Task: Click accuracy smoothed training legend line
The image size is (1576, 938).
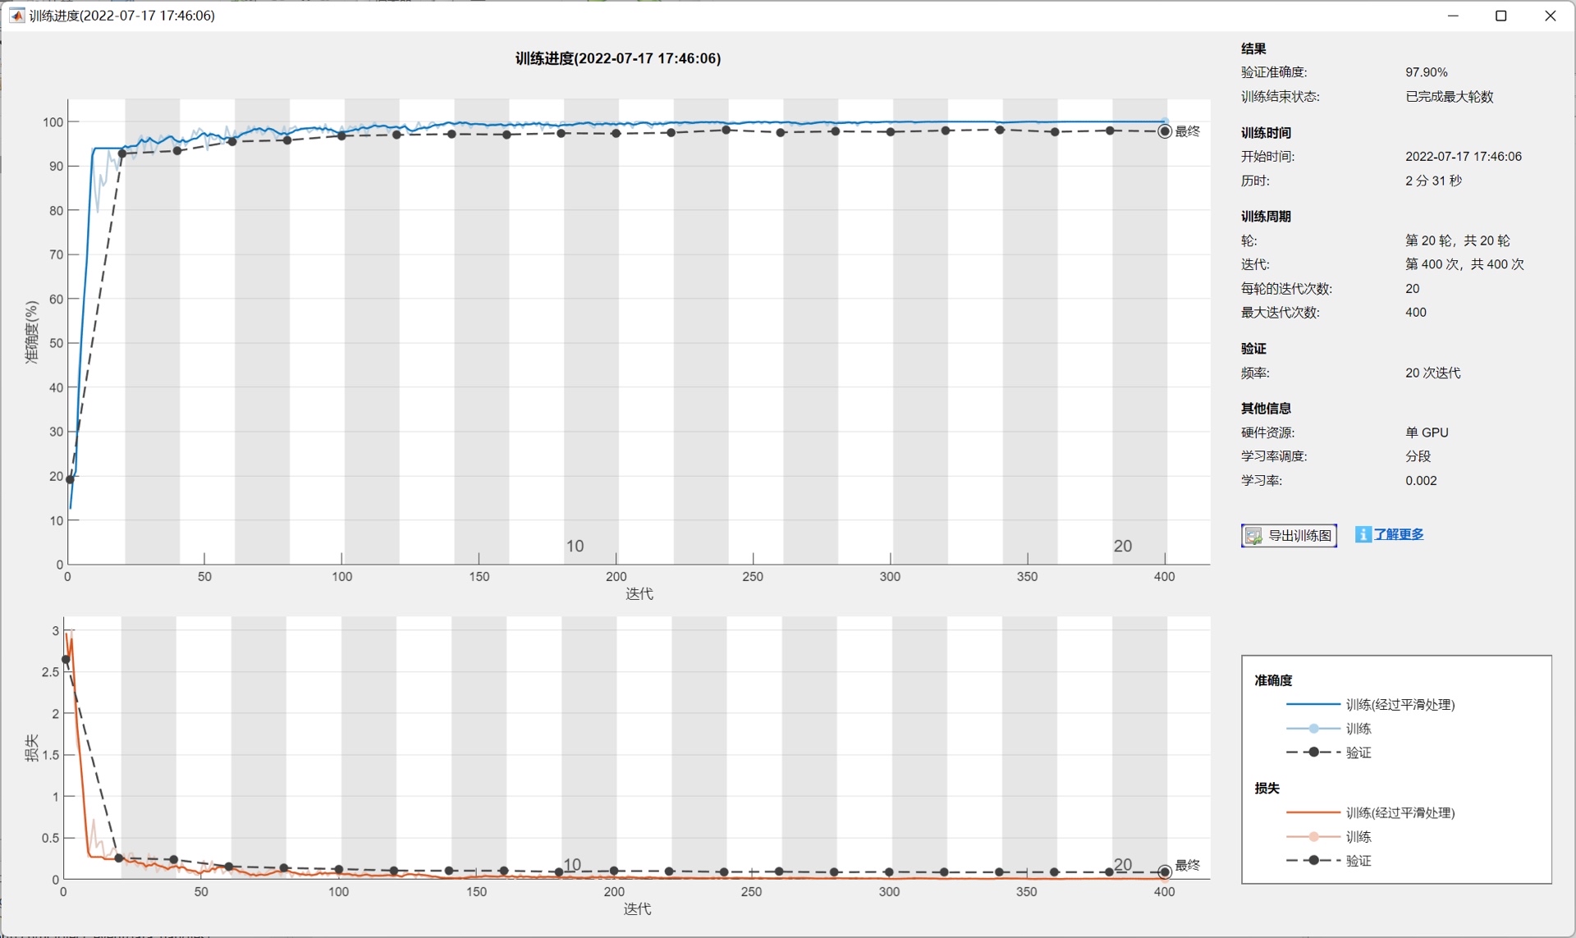Action: 1313,705
